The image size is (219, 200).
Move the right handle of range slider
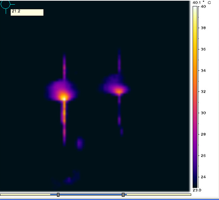(123, 195)
